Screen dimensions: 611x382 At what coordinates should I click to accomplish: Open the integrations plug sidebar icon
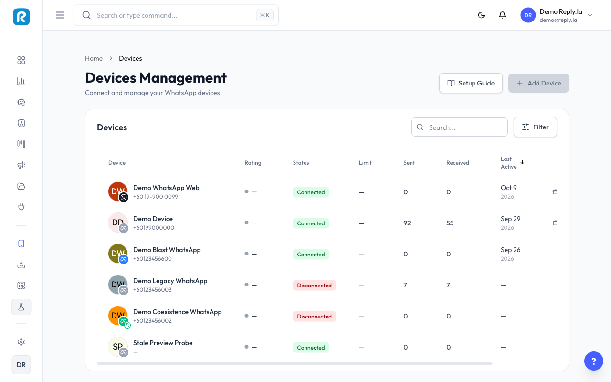click(x=21, y=207)
